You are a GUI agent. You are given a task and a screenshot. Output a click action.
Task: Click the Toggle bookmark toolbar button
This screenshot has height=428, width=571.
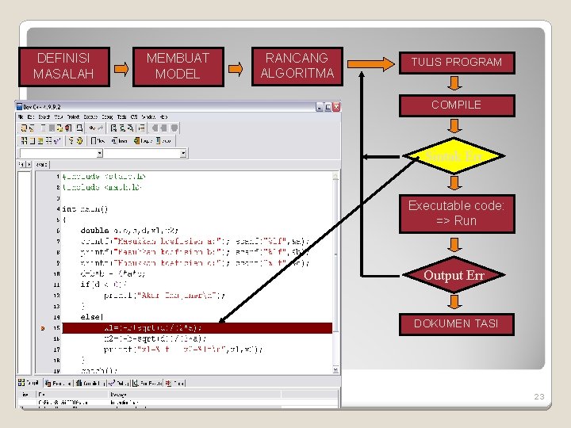point(143,140)
